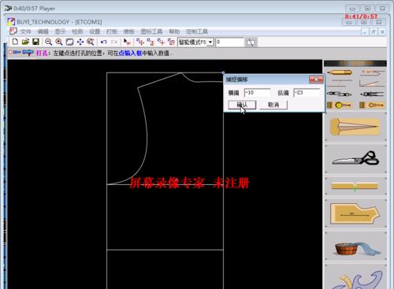Viewport: 394px width, 289px height.
Task: Select the pencil tool in right panel
Action: 340,72
